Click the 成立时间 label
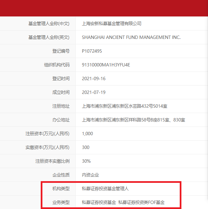Image resolution: width=208 pixels, height=209 pixels. click(61, 92)
